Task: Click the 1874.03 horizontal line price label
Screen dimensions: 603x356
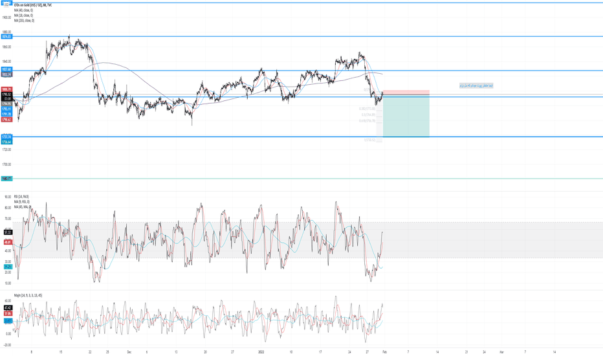Action: [x=6, y=36]
